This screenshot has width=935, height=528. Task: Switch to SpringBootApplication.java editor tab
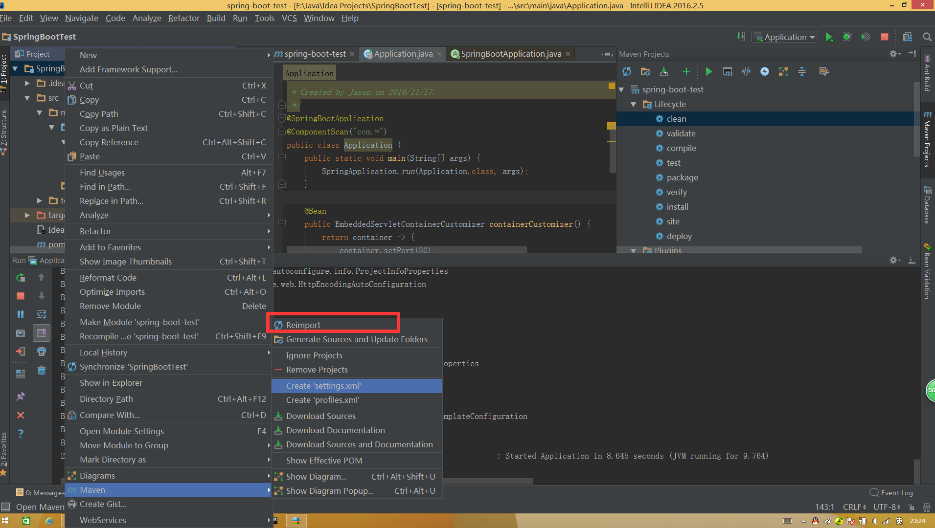510,54
